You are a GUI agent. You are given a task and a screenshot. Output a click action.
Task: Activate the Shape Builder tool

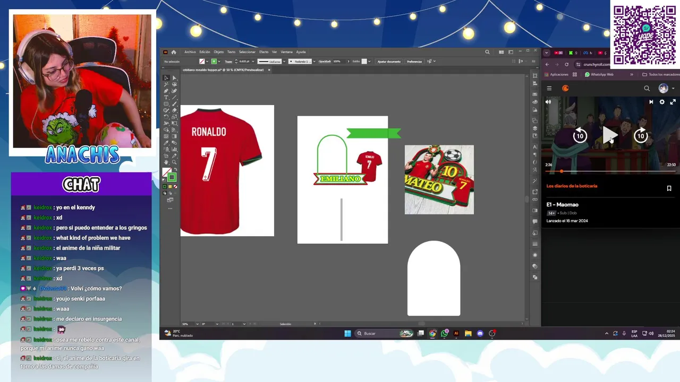click(166, 130)
